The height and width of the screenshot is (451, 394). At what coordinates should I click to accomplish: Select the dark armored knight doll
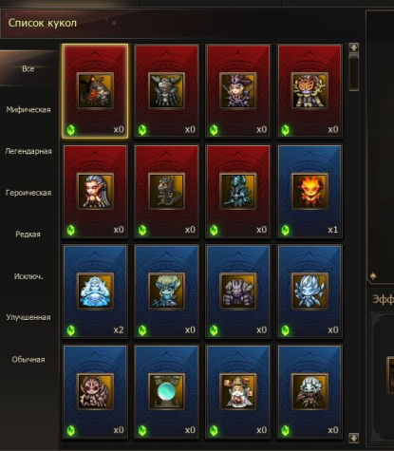click(238, 191)
